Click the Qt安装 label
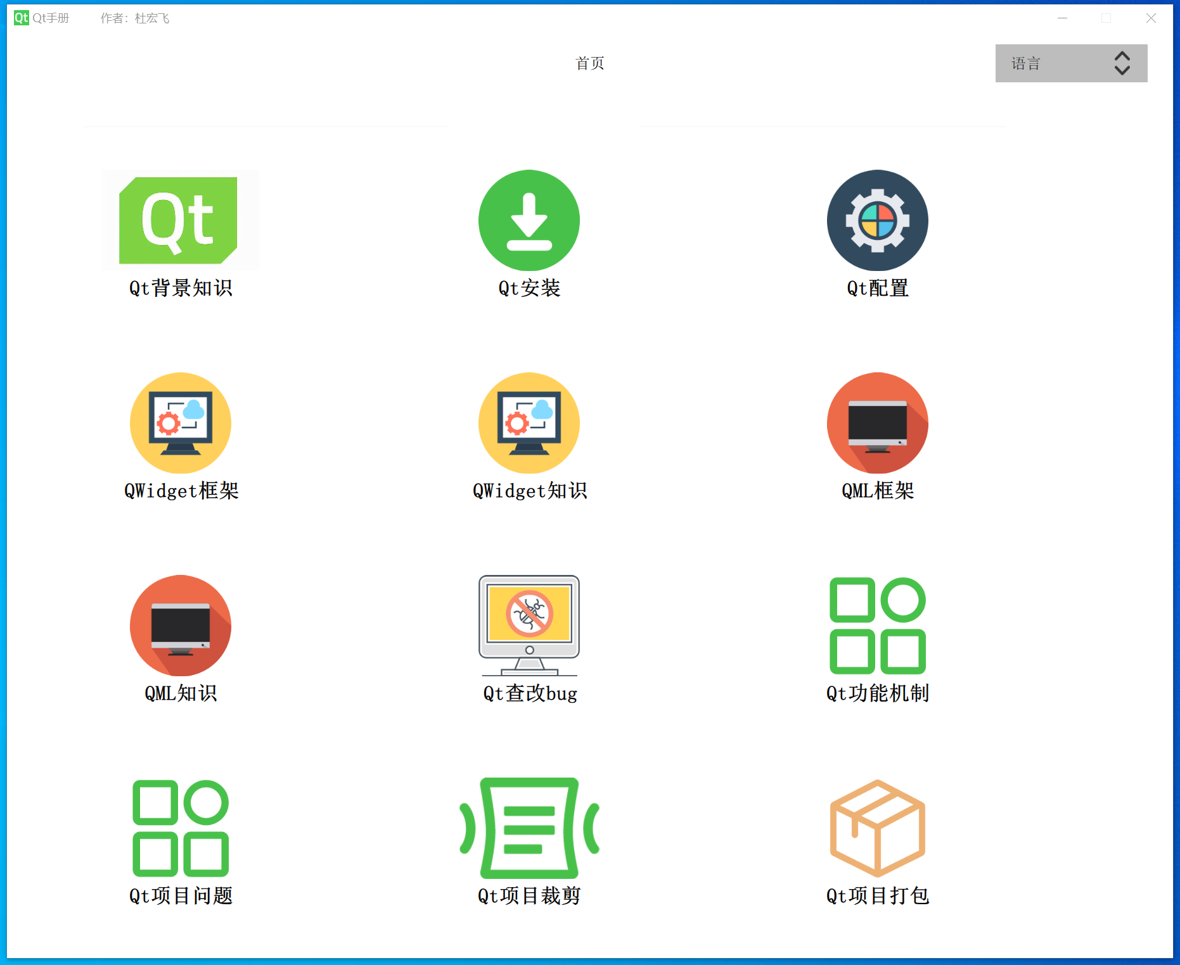 [x=529, y=288]
